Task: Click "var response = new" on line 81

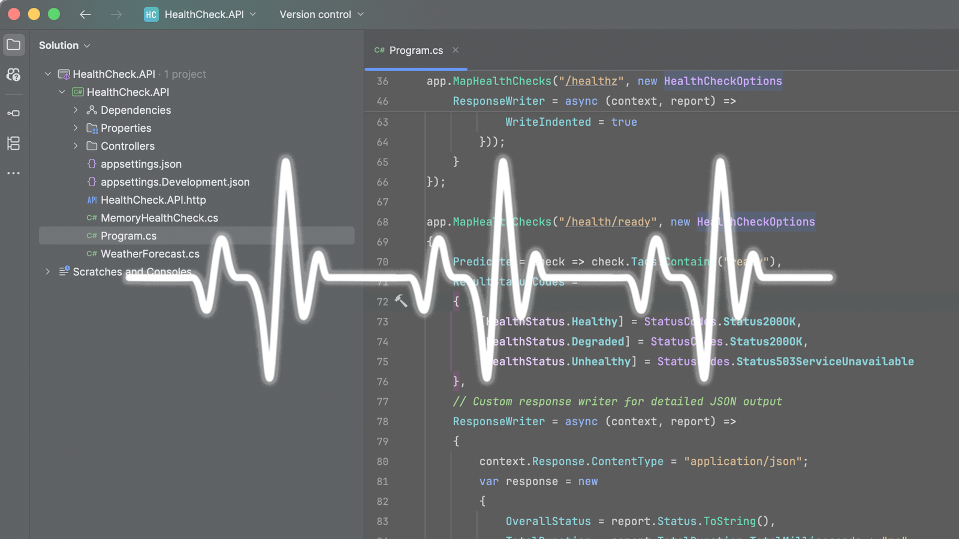Action: 538,481
